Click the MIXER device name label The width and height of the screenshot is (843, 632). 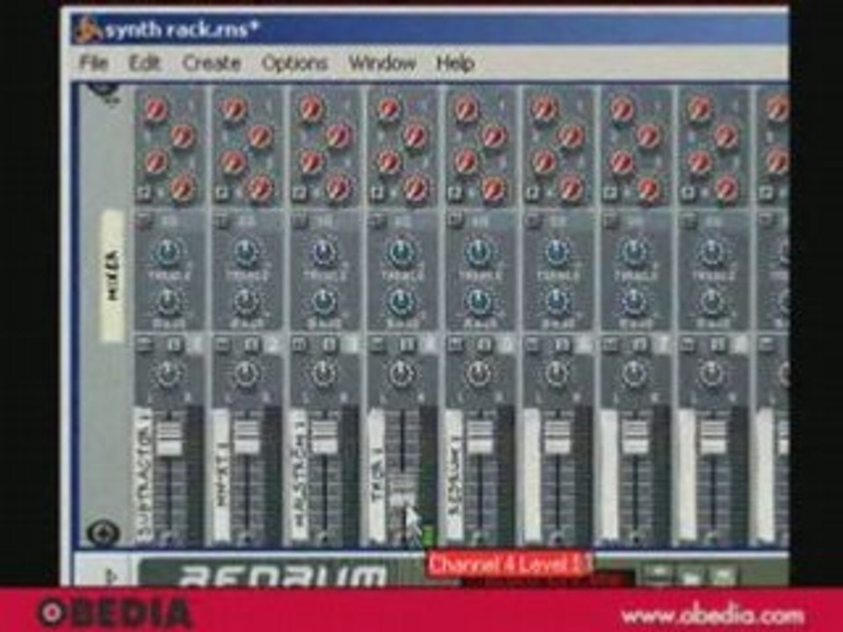(113, 276)
